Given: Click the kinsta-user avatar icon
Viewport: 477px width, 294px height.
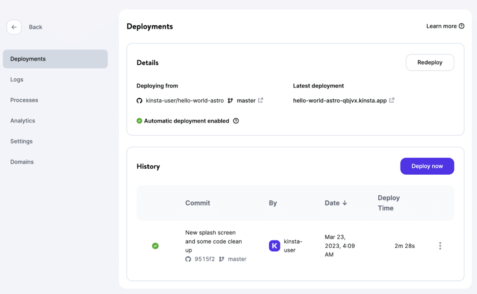Looking at the screenshot, I should 274,246.
